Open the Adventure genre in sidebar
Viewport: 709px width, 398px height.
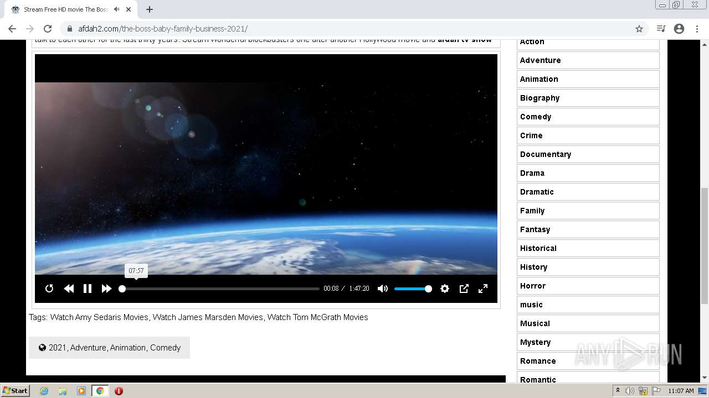pos(588,60)
